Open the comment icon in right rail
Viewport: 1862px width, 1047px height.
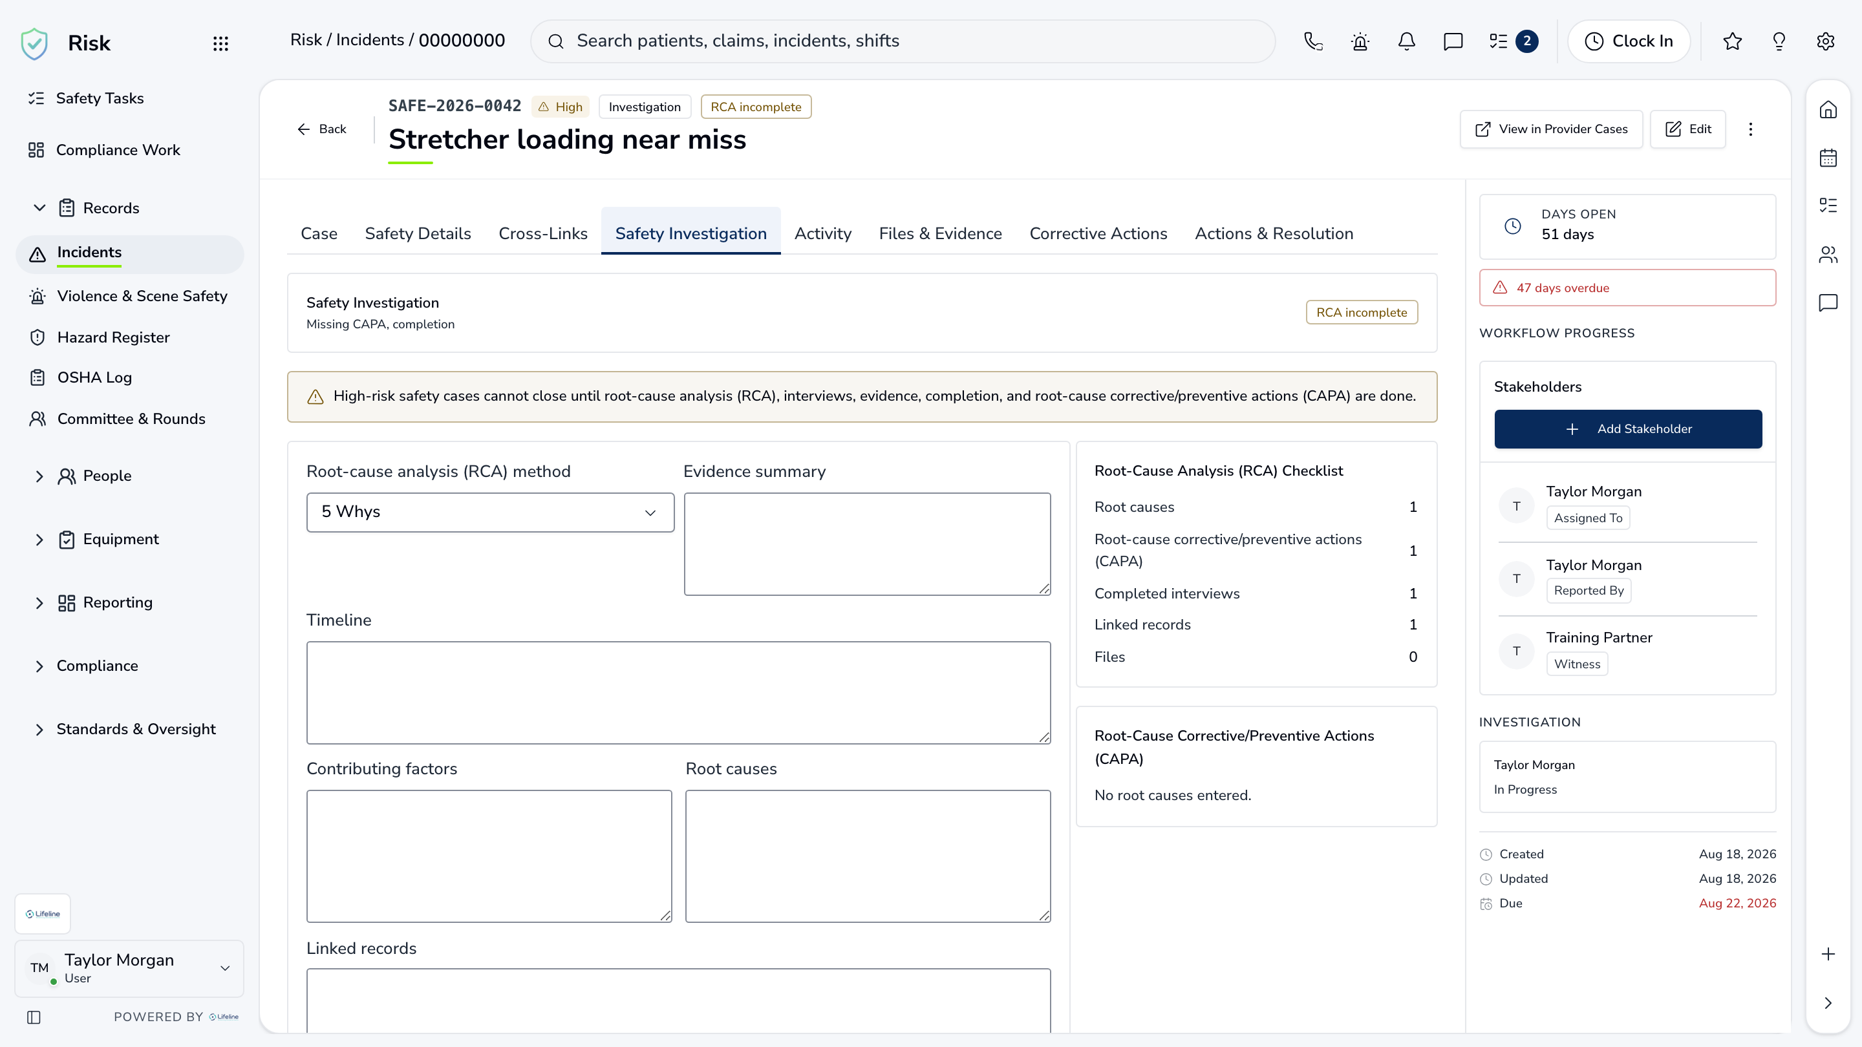tap(1828, 302)
